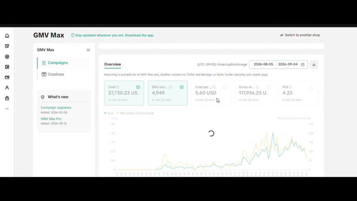
Task: Open the Campaign upgrades link
Action: (x=56, y=107)
